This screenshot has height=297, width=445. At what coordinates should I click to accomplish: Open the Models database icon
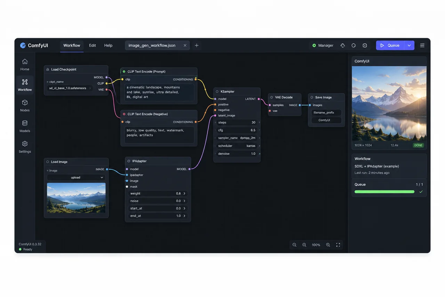pos(25,123)
